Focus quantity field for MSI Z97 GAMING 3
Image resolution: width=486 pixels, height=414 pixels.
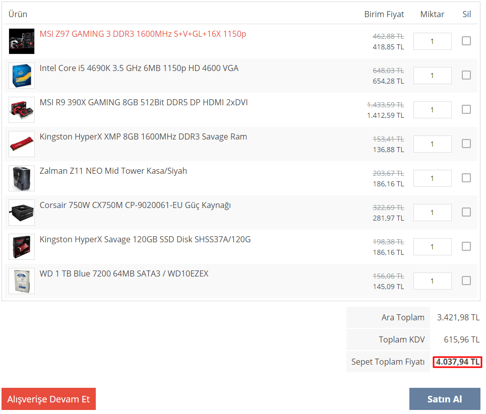(x=433, y=41)
